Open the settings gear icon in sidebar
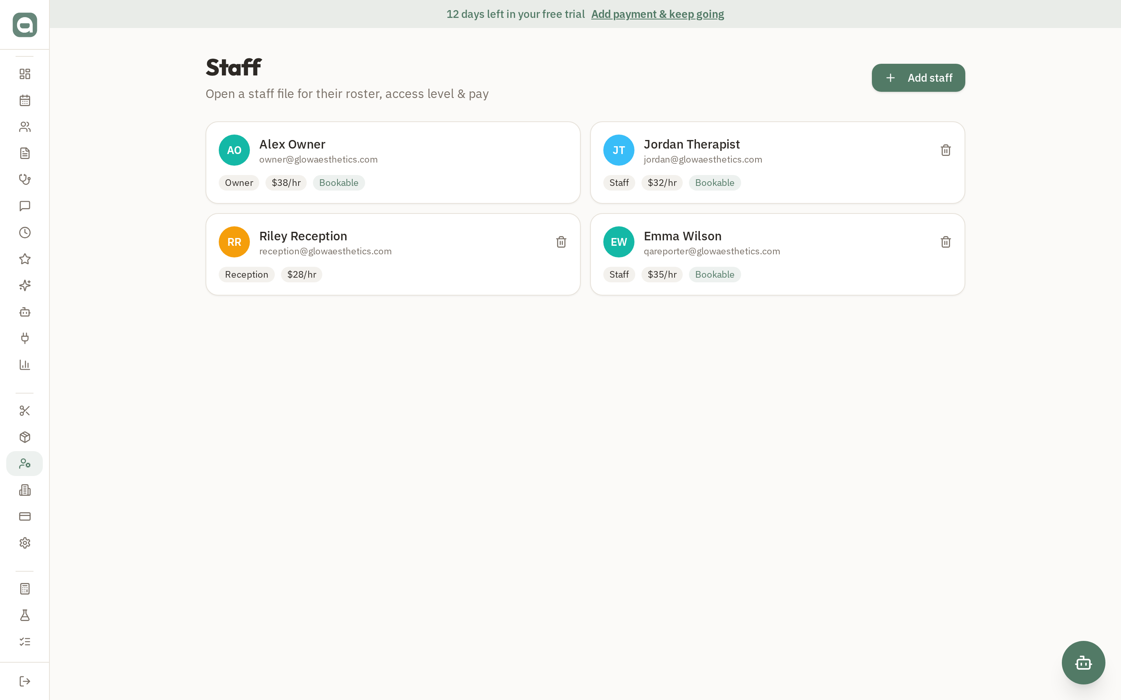 click(x=25, y=542)
